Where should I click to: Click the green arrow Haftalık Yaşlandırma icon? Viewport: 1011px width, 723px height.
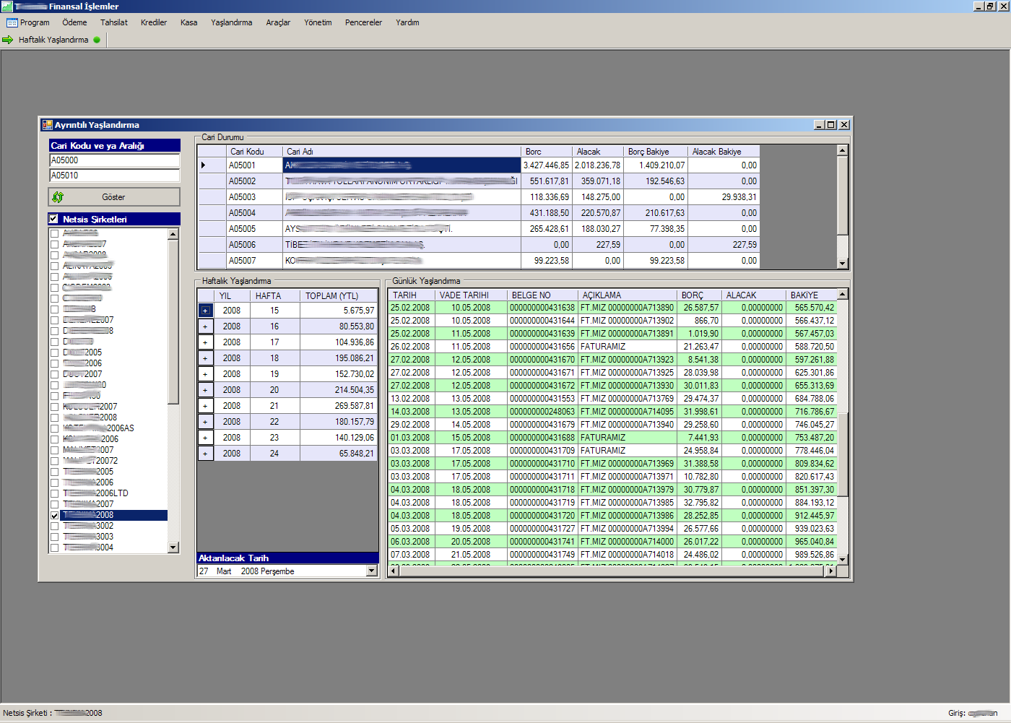8,40
